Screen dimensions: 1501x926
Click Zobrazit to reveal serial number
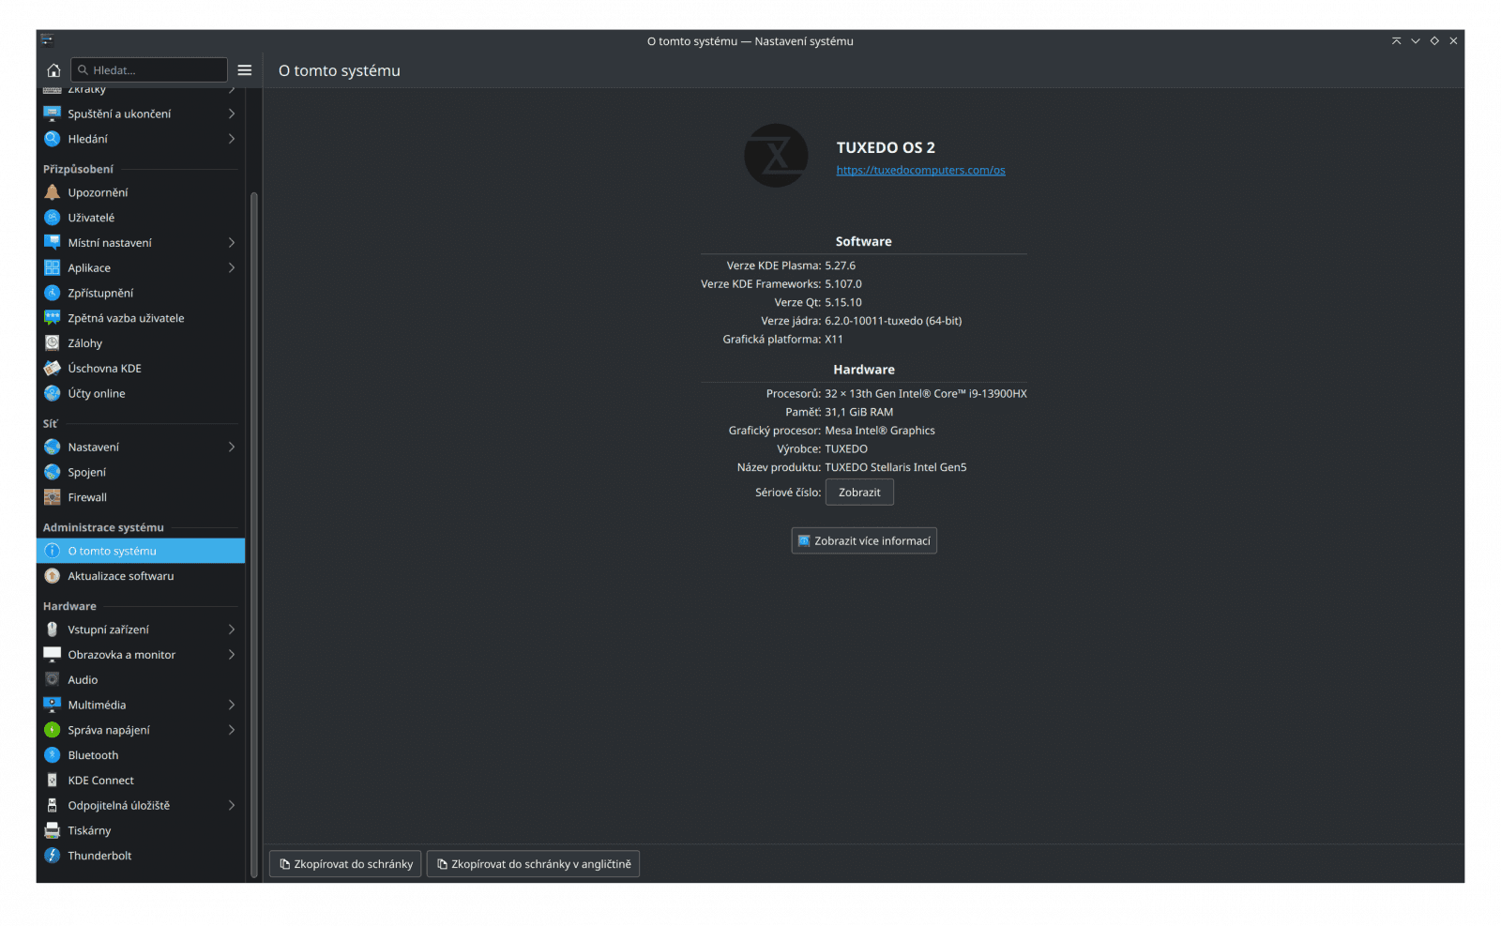(858, 492)
